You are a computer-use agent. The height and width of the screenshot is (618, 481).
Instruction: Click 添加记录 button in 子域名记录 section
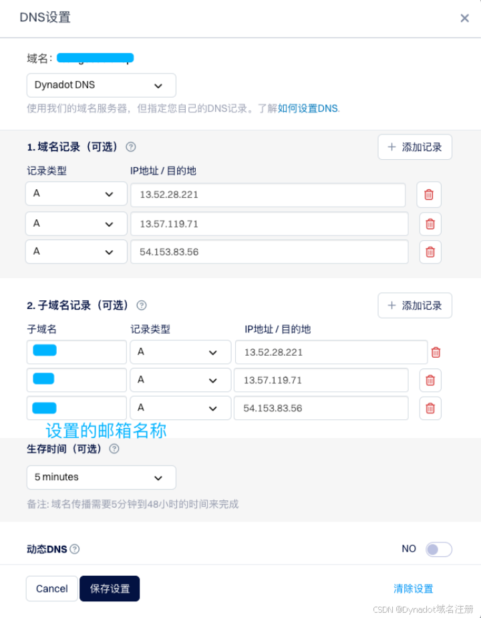click(415, 306)
